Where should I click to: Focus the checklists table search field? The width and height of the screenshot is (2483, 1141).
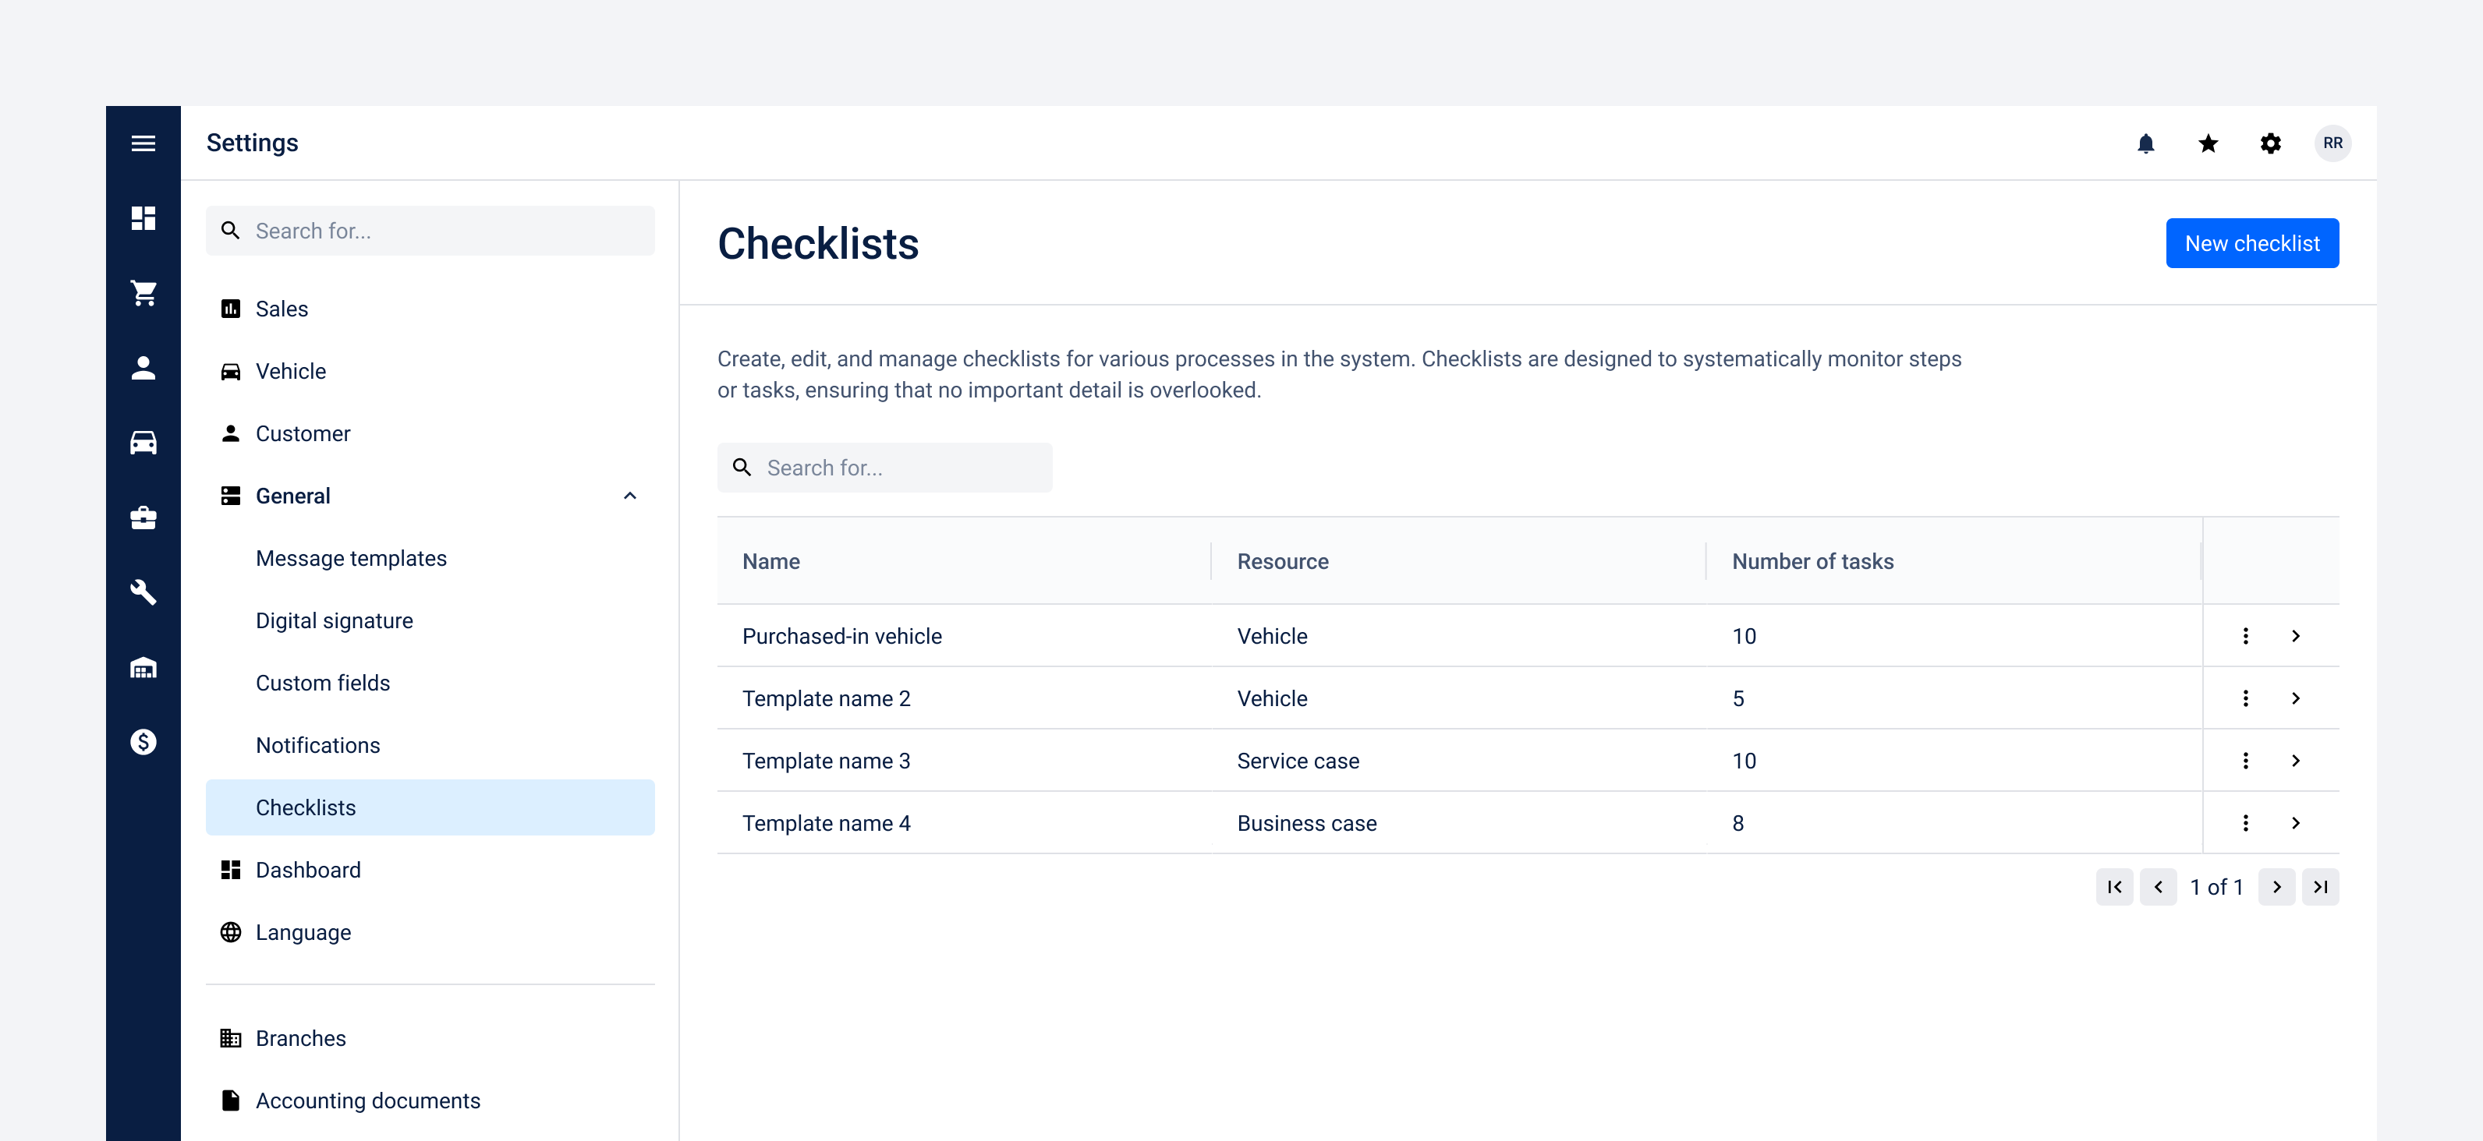[884, 468]
